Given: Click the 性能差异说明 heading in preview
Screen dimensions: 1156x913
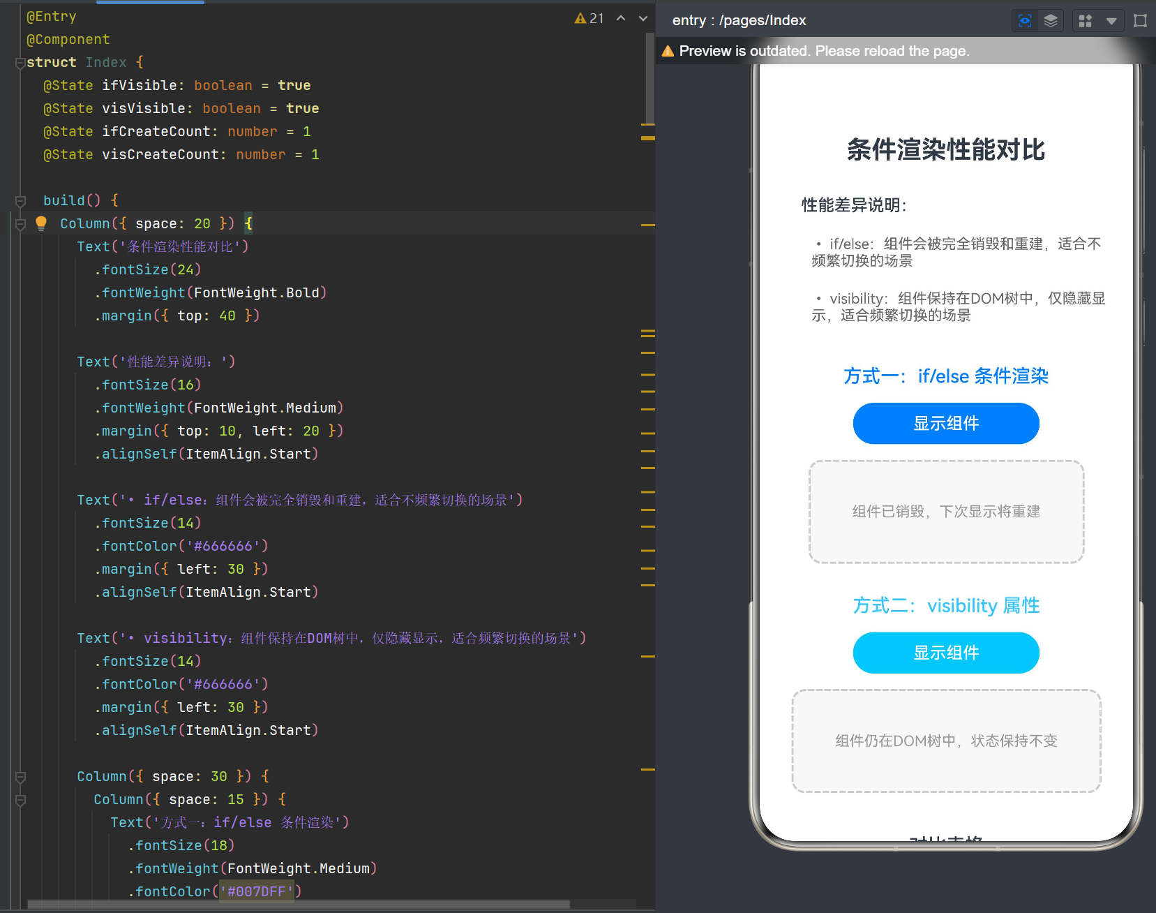Looking at the screenshot, I should [x=854, y=205].
